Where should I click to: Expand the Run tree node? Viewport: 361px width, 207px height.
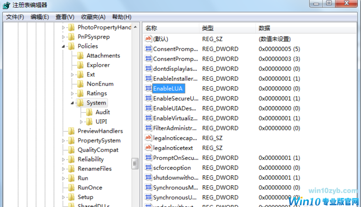63,178
